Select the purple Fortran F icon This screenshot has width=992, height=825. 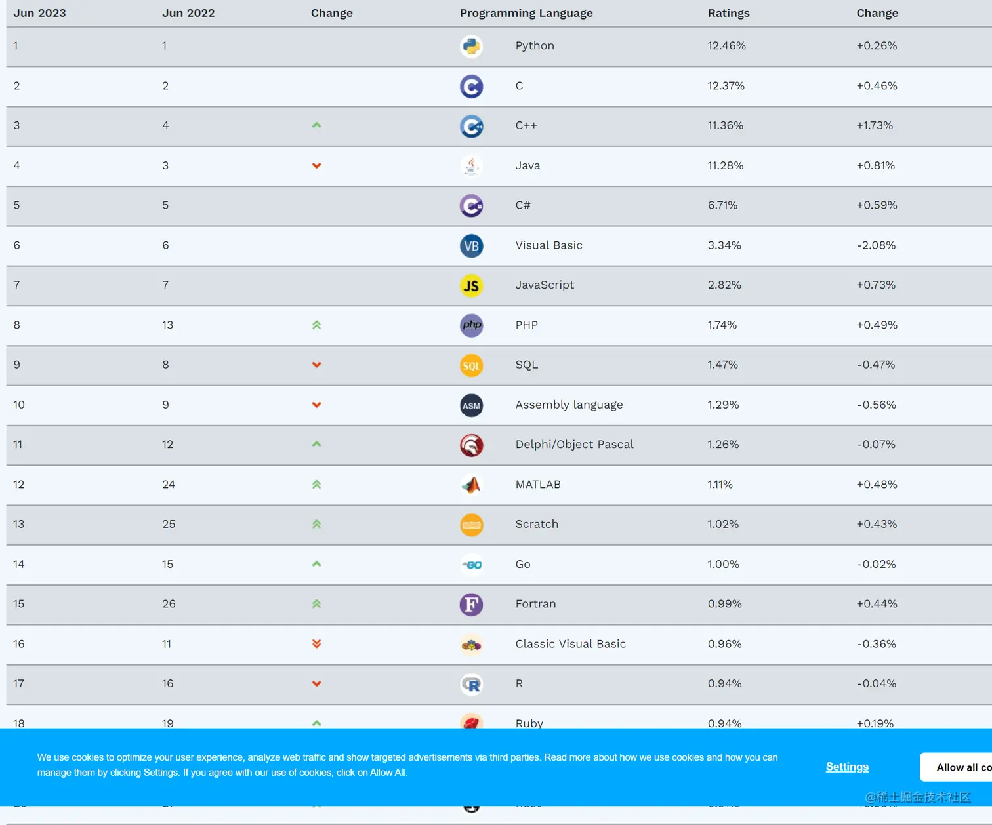[471, 605]
